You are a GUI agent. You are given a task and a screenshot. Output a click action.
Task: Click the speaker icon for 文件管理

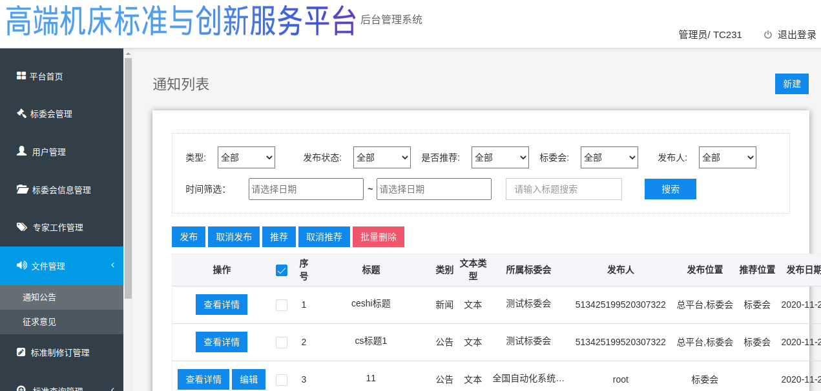point(21,265)
